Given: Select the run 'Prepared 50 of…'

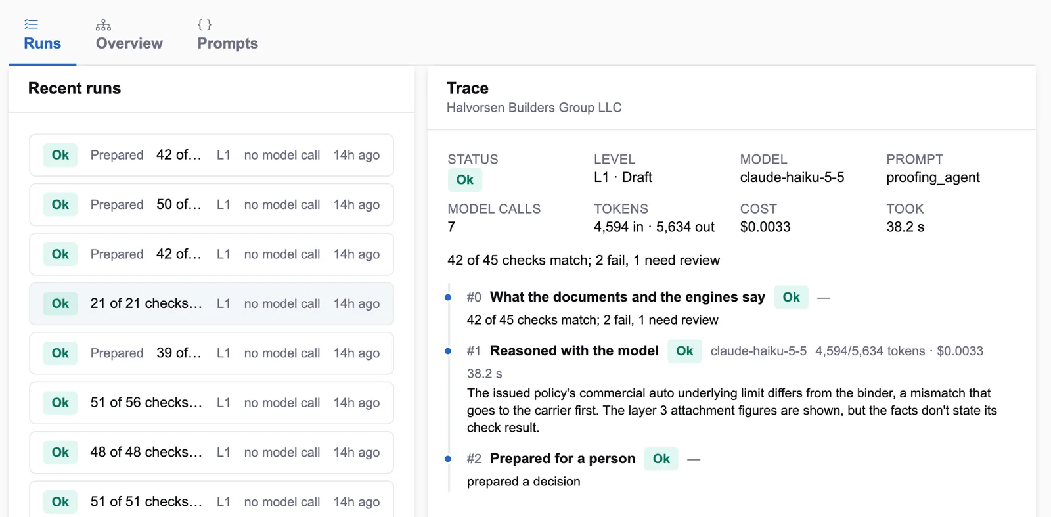Looking at the screenshot, I should [x=212, y=204].
